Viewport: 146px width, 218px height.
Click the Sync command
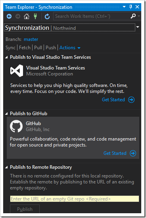(x=10, y=48)
